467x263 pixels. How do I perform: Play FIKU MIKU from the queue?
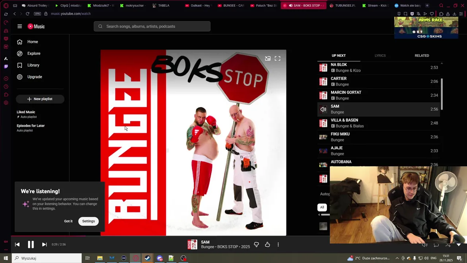coord(379,137)
